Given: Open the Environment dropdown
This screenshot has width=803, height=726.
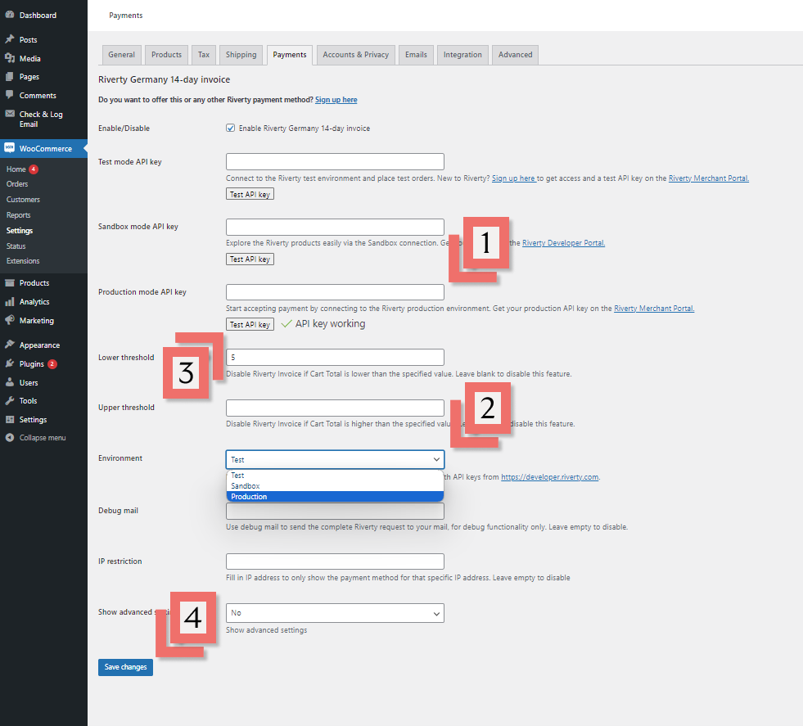Looking at the screenshot, I should [335, 459].
